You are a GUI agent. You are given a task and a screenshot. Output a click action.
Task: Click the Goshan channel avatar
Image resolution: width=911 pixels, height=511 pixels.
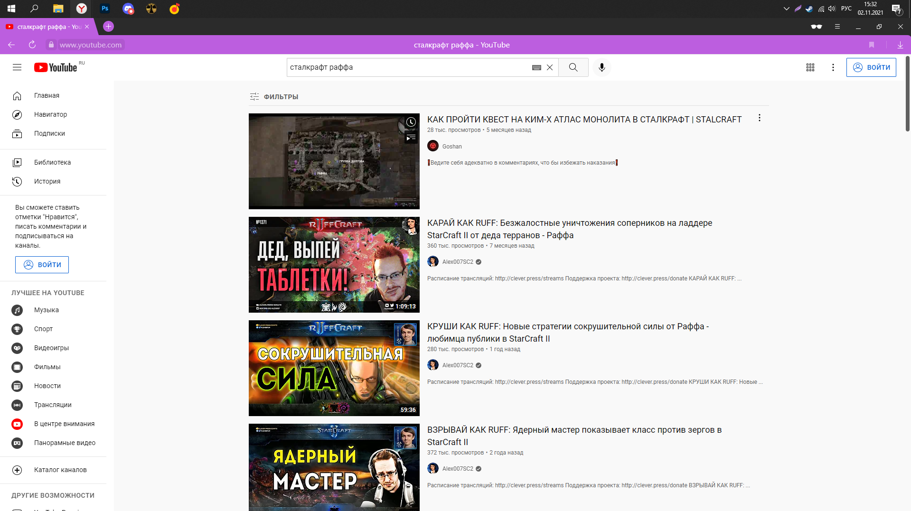433,146
